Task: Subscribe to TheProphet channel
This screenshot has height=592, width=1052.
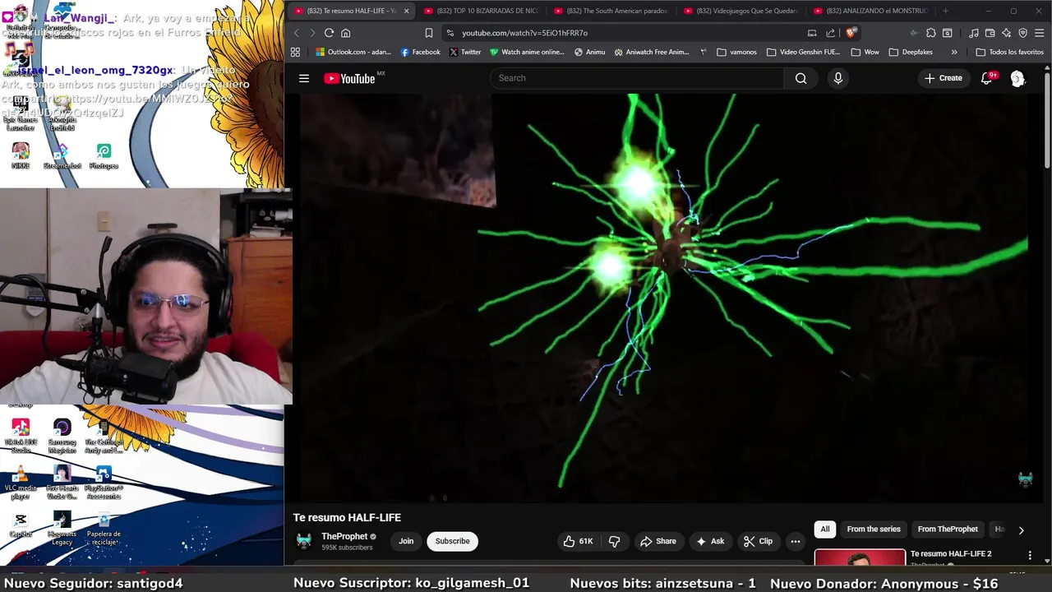Action: tap(452, 541)
